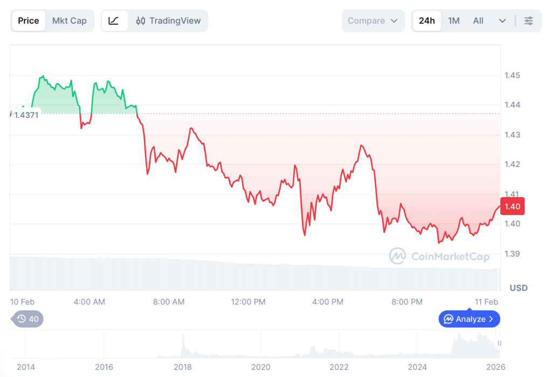Click 2020 on the timeline navigator
The width and height of the screenshot is (552, 377).
[x=261, y=367]
